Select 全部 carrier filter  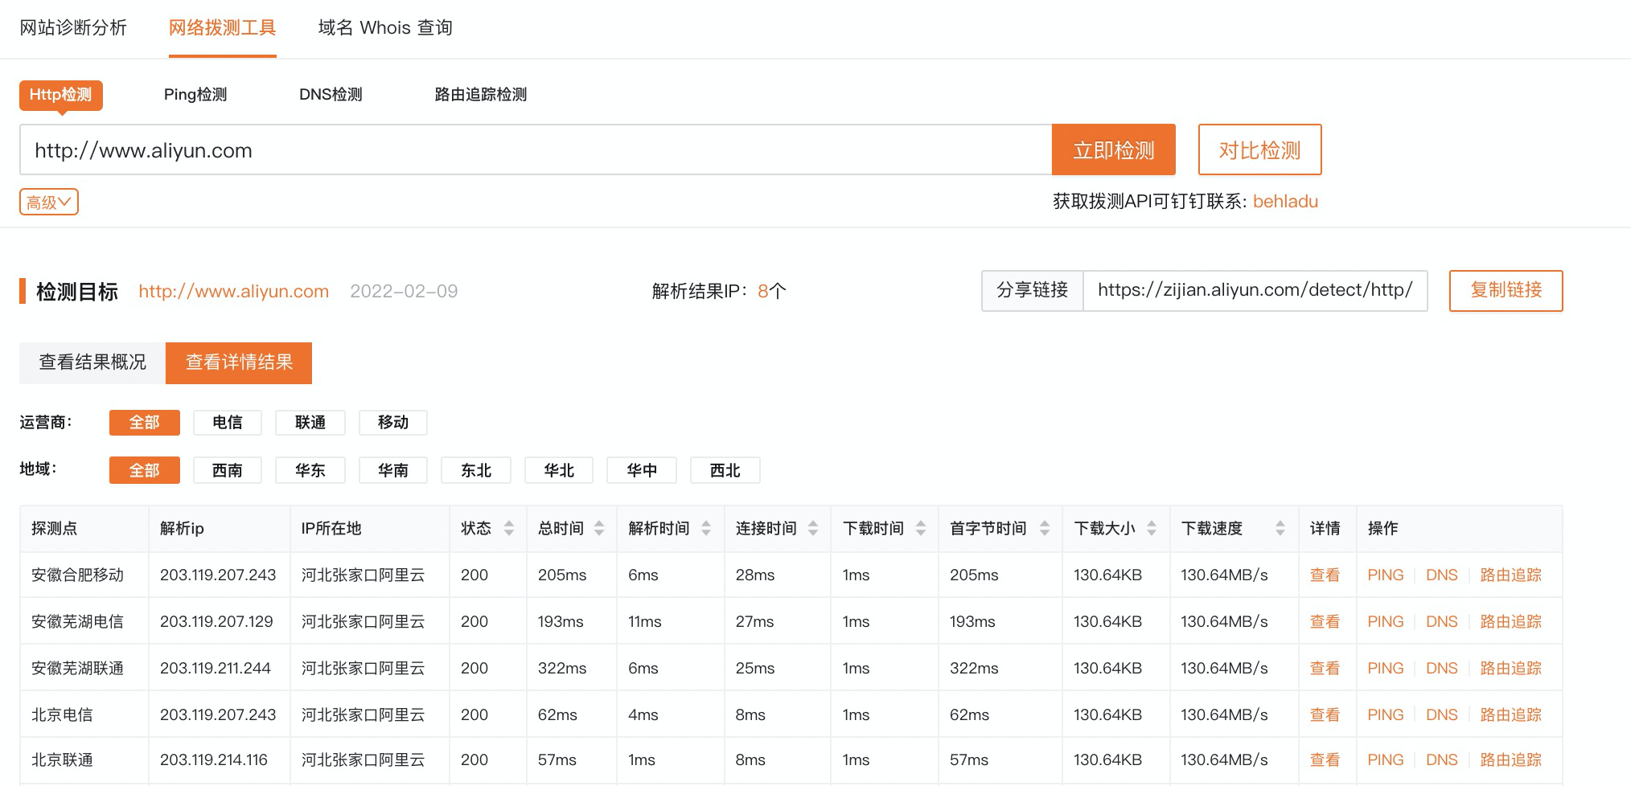coord(145,423)
